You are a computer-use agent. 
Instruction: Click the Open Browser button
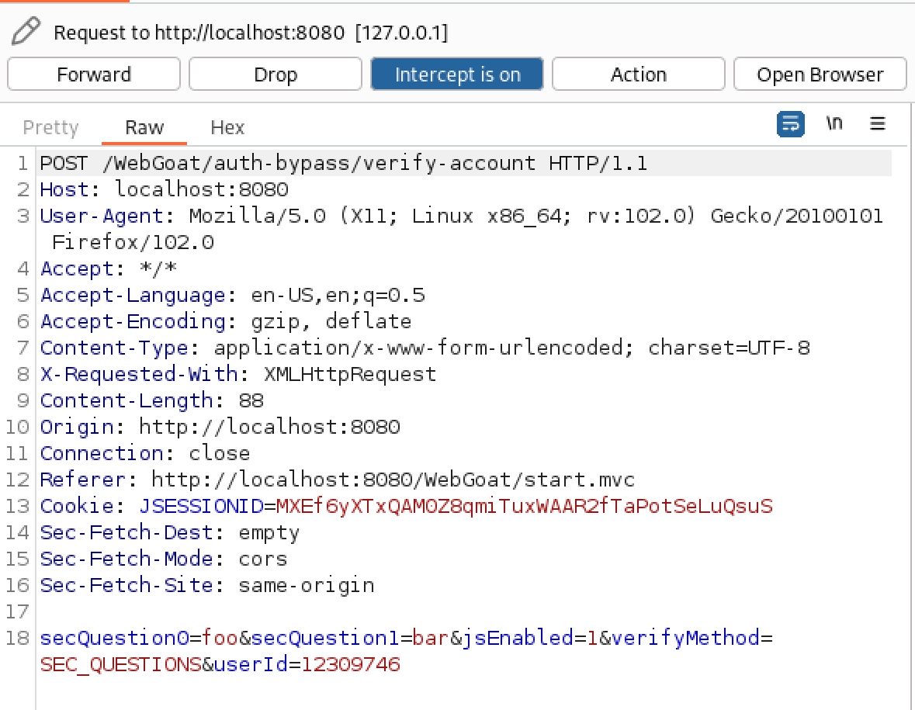coord(820,74)
